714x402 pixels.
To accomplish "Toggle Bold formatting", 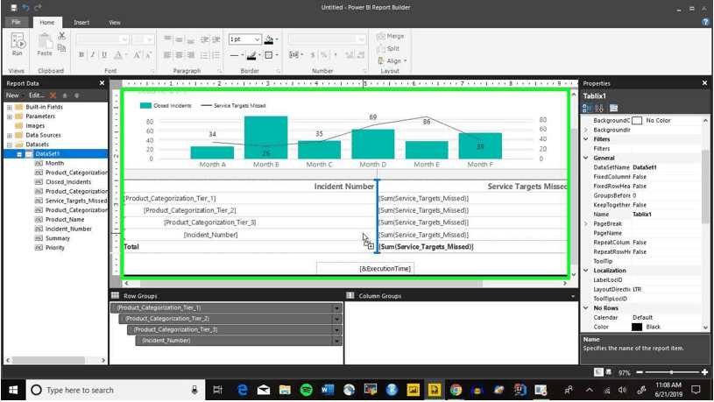I will pos(81,55).
